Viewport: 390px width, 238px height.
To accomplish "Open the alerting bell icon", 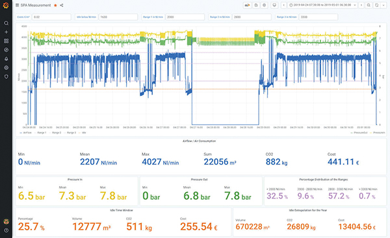I will point(6,59).
